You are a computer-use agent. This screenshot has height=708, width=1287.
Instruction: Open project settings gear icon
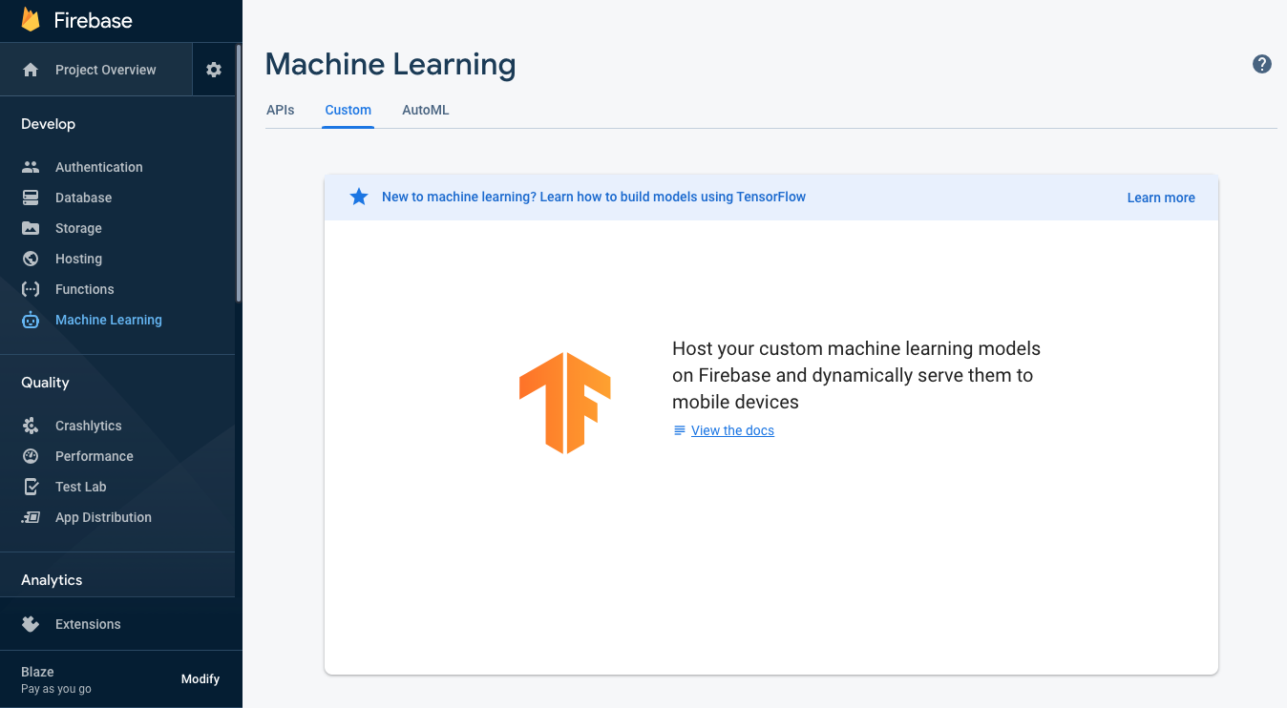[214, 70]
